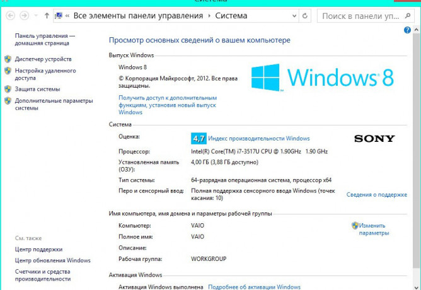Image resolution: width=421 pixels, height=290 pixels.
Task: Click the shield icon beside Диспетчер устройств
Action: pyautogui.click(x=8, y=59)
